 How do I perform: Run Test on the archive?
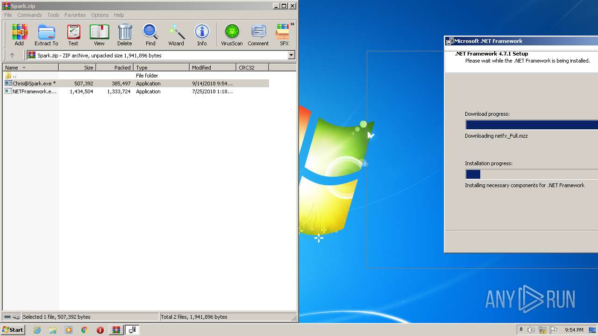click(x=73, y=35)
